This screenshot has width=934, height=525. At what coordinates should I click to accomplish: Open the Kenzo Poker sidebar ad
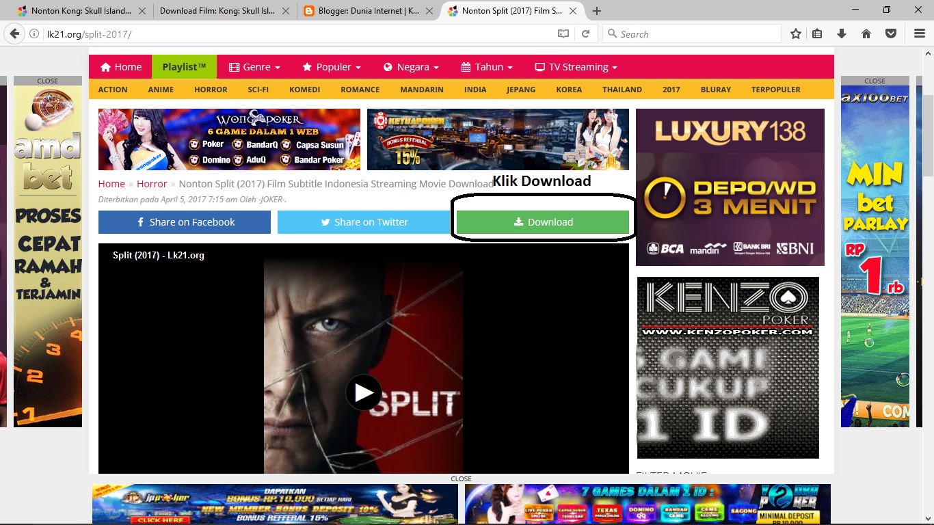click(728, 368)
